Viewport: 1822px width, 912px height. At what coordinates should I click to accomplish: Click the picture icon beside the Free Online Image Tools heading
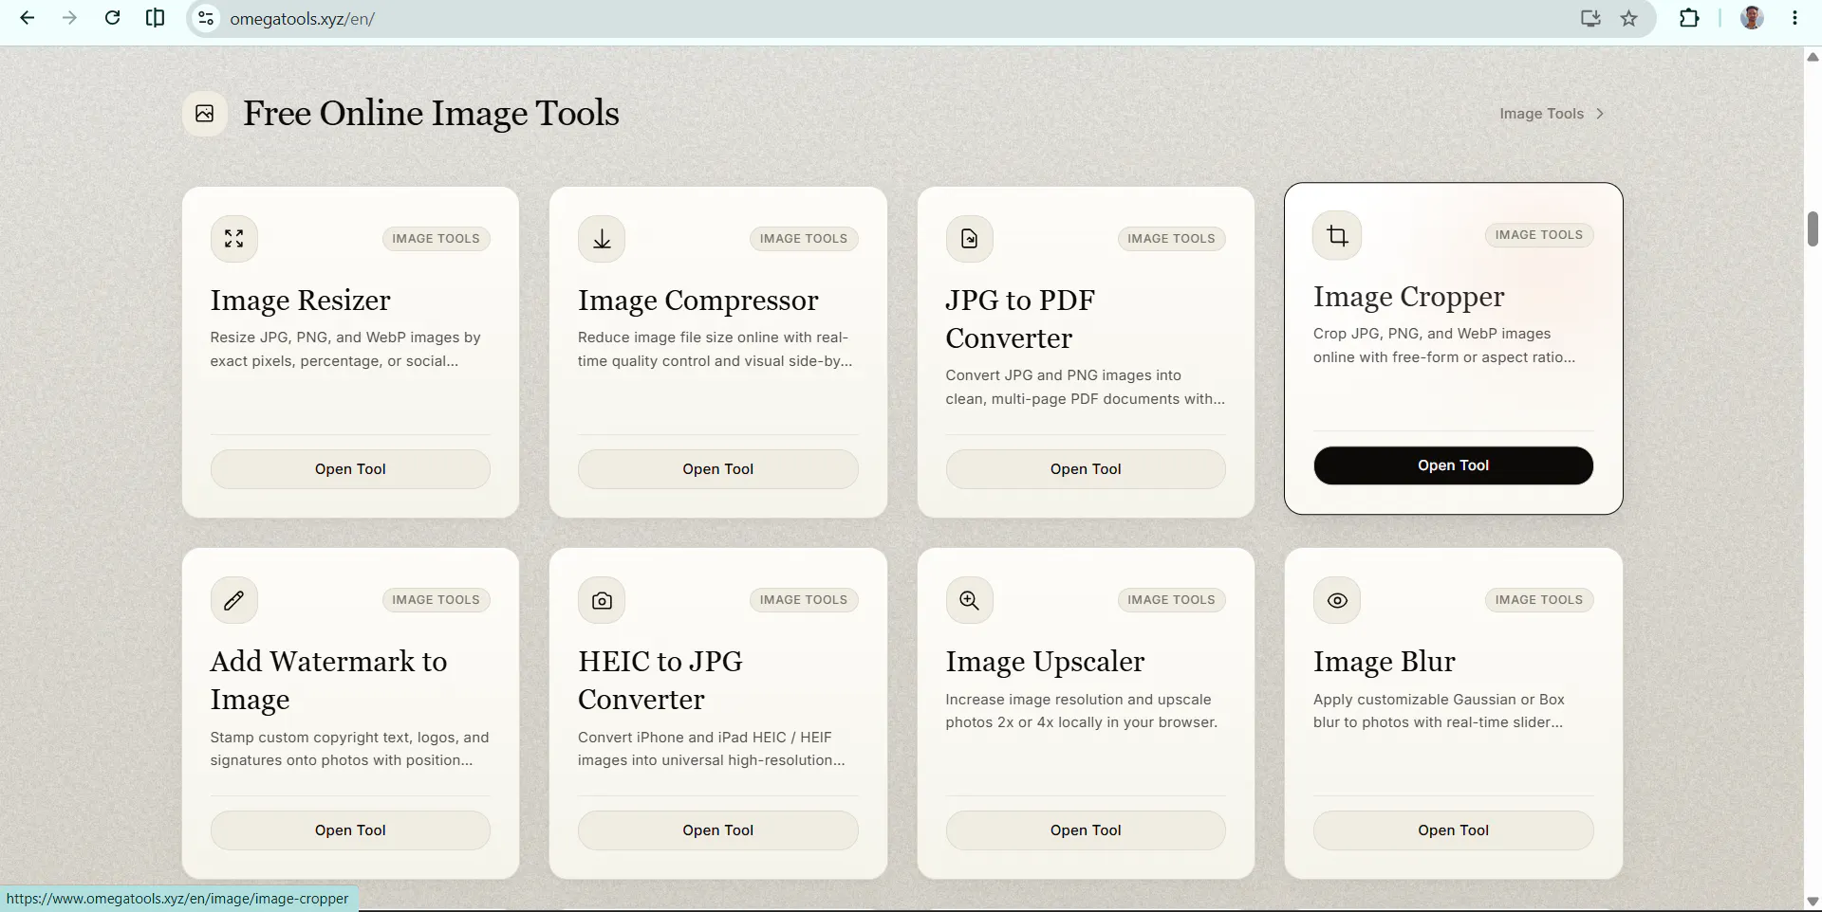[205, 114]
